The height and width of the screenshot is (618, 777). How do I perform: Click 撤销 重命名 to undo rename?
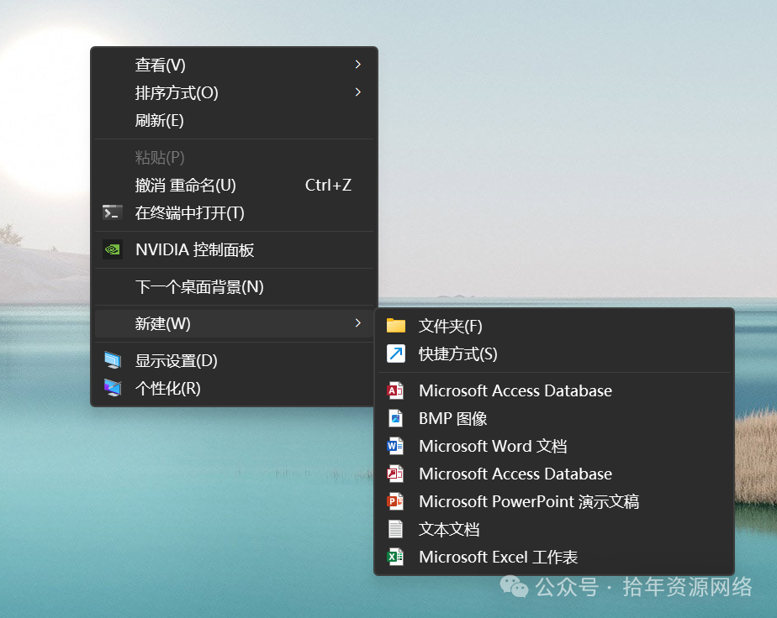click(186, 185)
